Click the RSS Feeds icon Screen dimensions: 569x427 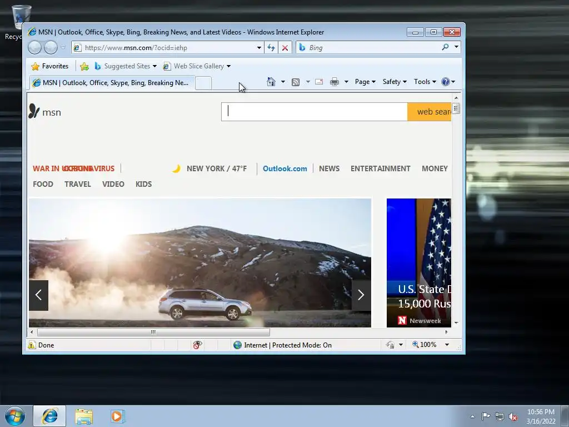(x=296, y=82)
